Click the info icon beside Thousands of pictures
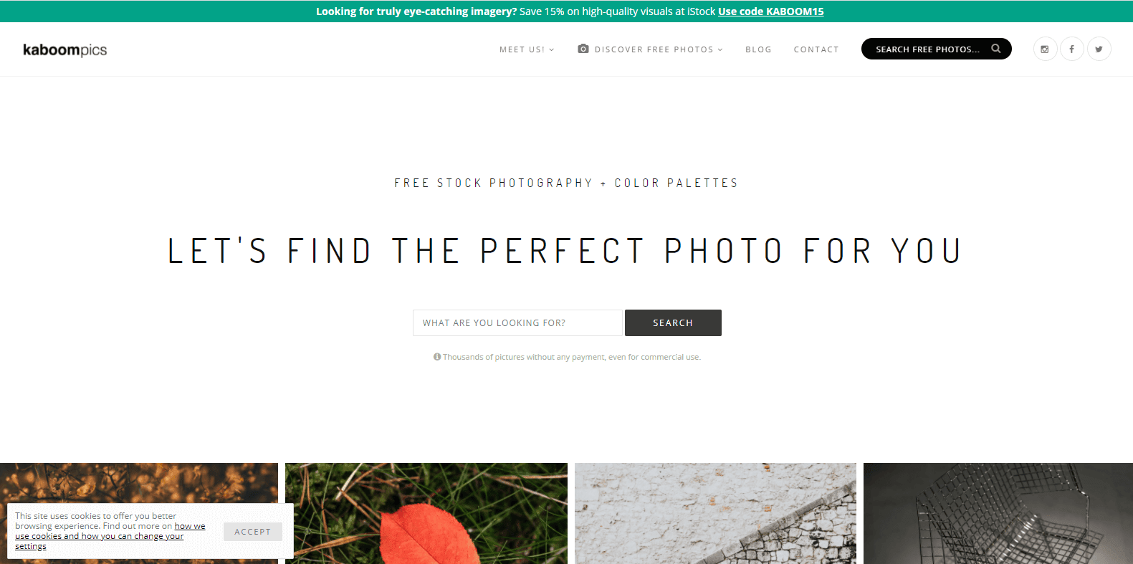Screen dimensions: 1133x564 click(x=437, y=357)
